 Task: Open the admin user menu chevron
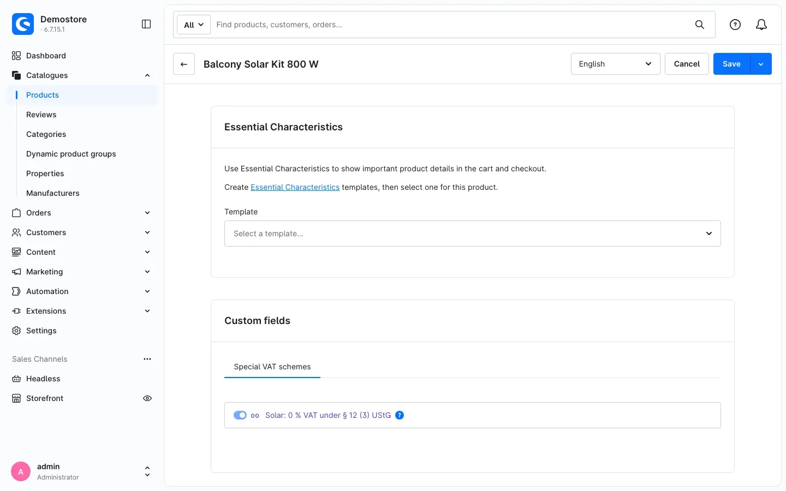click(x=147, y=471)
